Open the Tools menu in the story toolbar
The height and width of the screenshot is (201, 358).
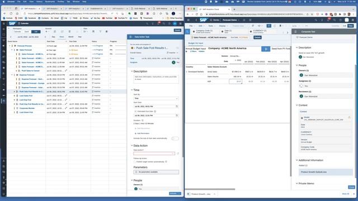coord(211,26)
